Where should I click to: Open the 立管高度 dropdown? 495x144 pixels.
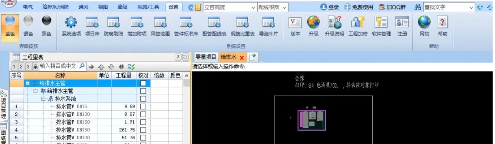point(230,7)
